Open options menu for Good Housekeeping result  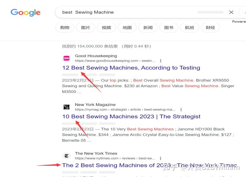pos(160,60)
